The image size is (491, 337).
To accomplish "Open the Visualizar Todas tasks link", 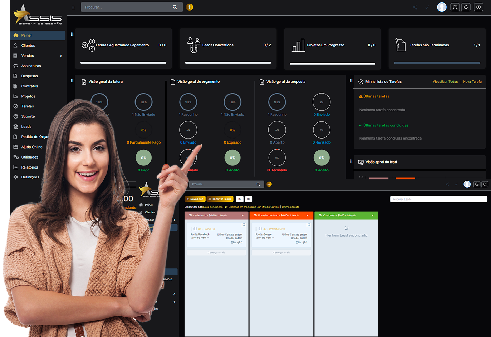I will click(x=445, y=82).
